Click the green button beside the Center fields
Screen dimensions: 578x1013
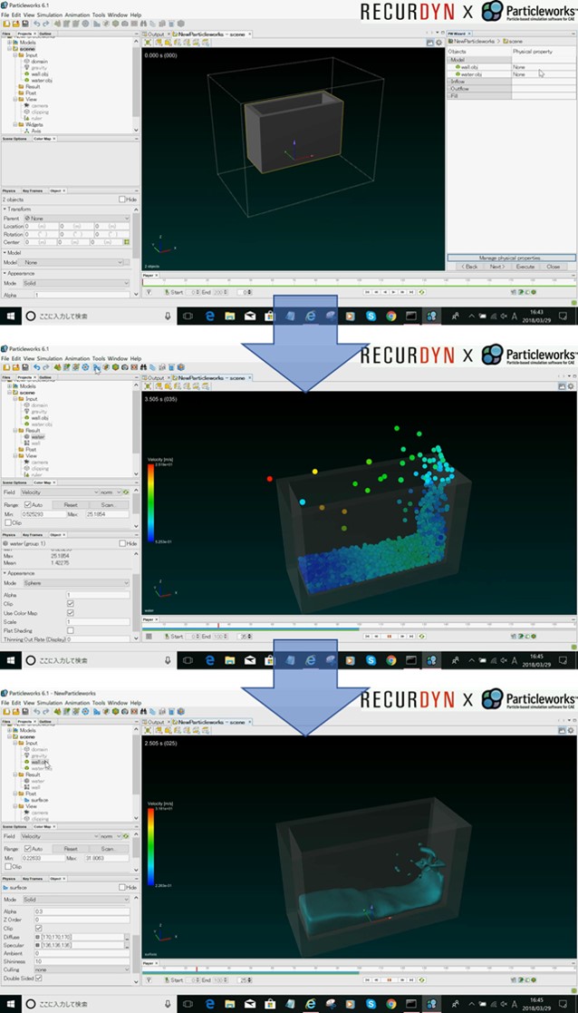(x=127, y=242)
